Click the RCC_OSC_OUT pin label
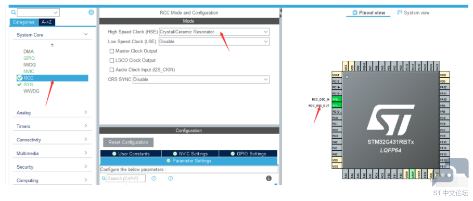 [x=319, y=105]
